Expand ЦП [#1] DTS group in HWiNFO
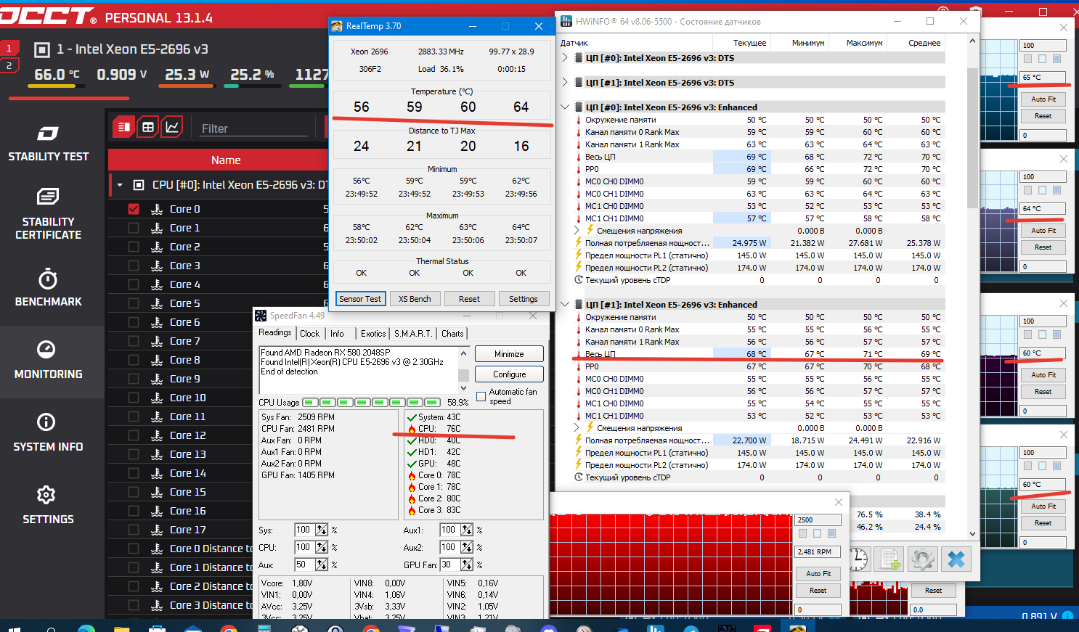 click(566, 82)
